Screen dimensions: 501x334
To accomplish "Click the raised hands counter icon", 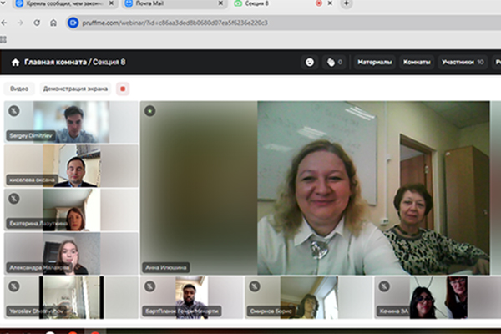I will pos(335,62).
